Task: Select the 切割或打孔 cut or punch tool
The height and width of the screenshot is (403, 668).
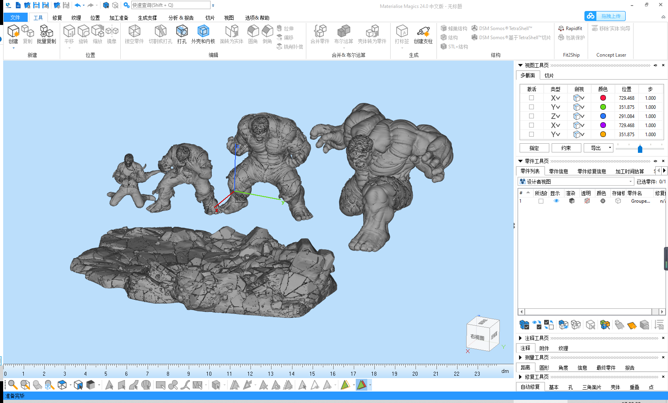Action: (160, 34)
